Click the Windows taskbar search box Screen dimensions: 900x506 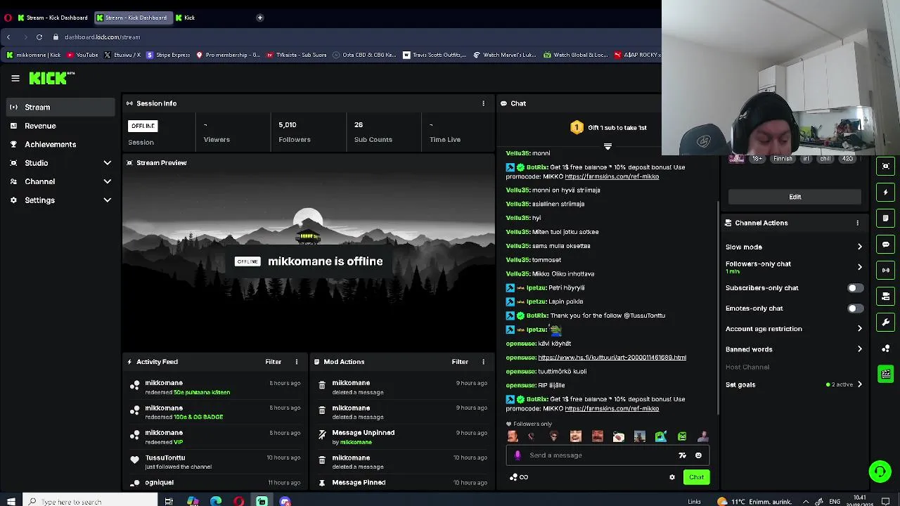90,501
